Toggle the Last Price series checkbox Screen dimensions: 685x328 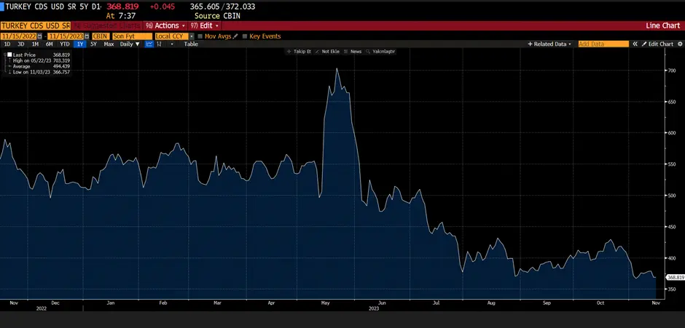point(9,55)
